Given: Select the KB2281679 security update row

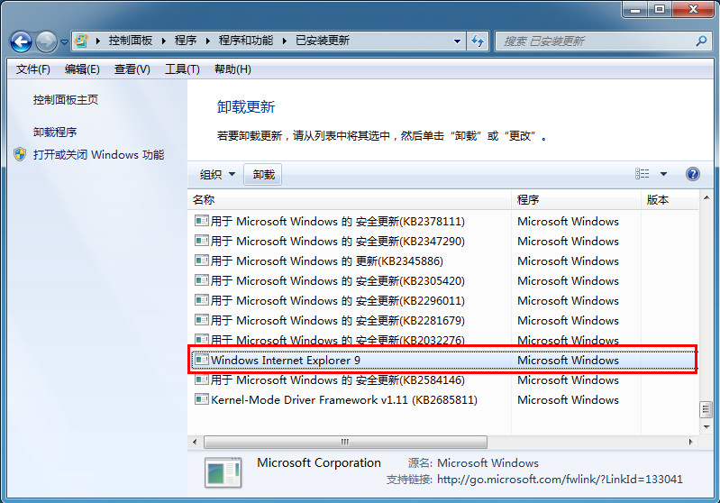Looking at the screenshot, I should point(443,321).
